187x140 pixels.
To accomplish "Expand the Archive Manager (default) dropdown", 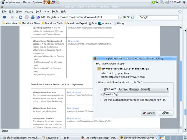I will click(x=143, y=89).
